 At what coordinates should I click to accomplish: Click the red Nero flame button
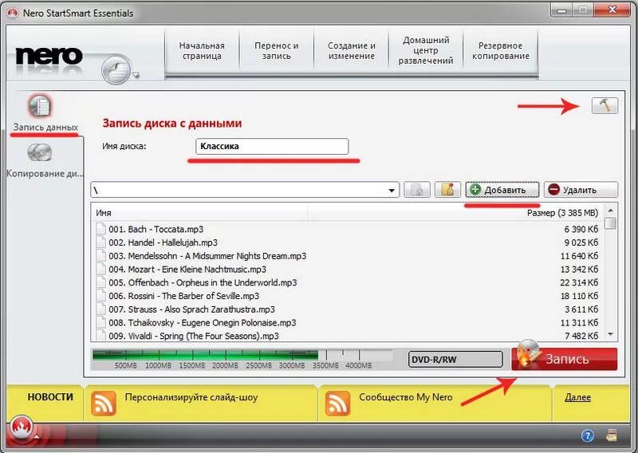pyautogui.click(x=21, y=428)
